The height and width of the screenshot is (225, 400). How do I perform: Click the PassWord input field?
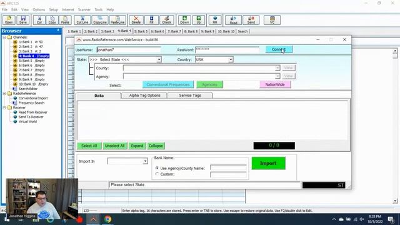(x=227, y=50)
